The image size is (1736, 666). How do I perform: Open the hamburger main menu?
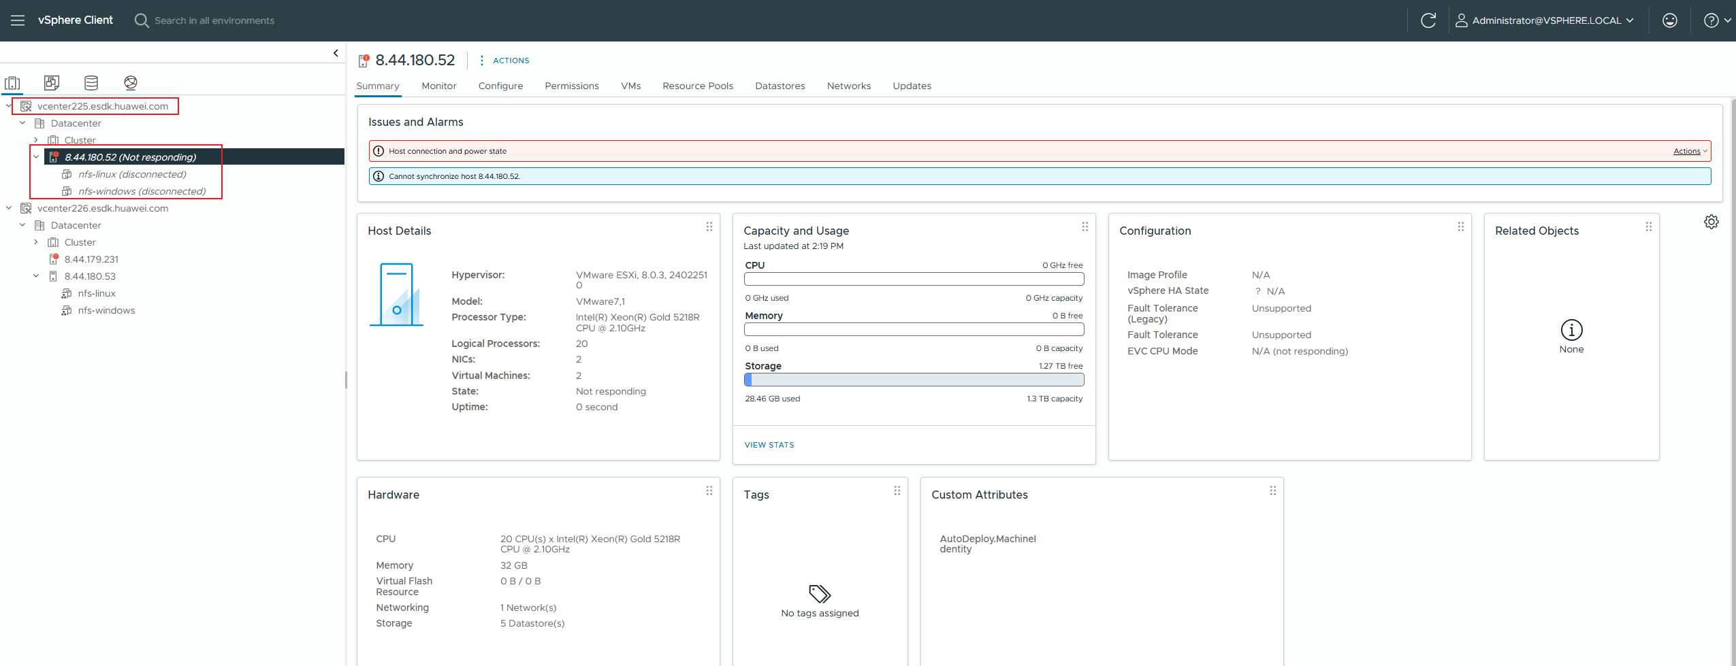click(x=18, y=20)
